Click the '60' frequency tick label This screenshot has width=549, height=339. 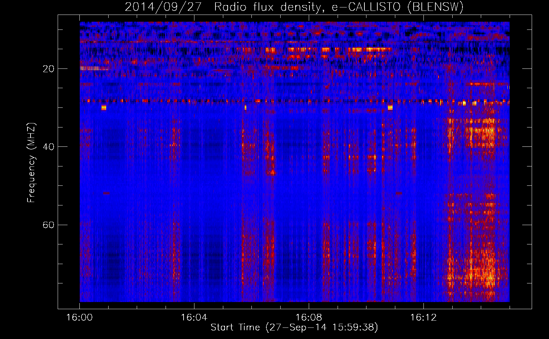pos(49,225)
